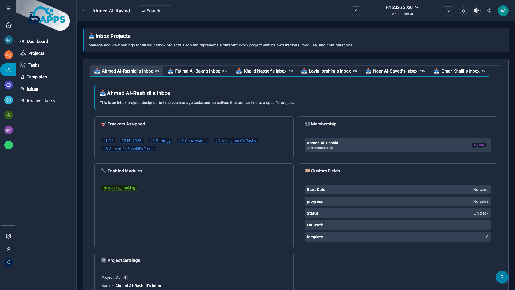Screen dimensions: 515x290
Task: Click the On Track custom field row
Action: (x=398, y=225)
